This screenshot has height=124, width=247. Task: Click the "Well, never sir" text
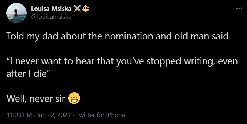click(x=36, y=98)
